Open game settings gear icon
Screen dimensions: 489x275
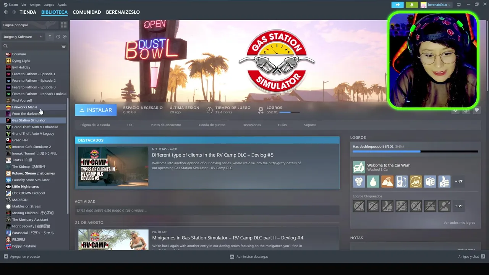pyautogui.click(x=455, y=110)
